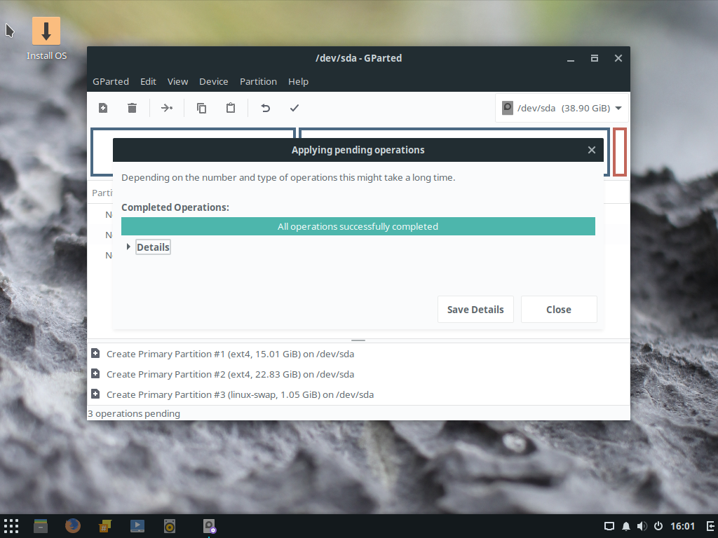This screenshot has width=718, height=538.
Task: Close the Applying pending operations dialog
Action: (x=592, y=150)
